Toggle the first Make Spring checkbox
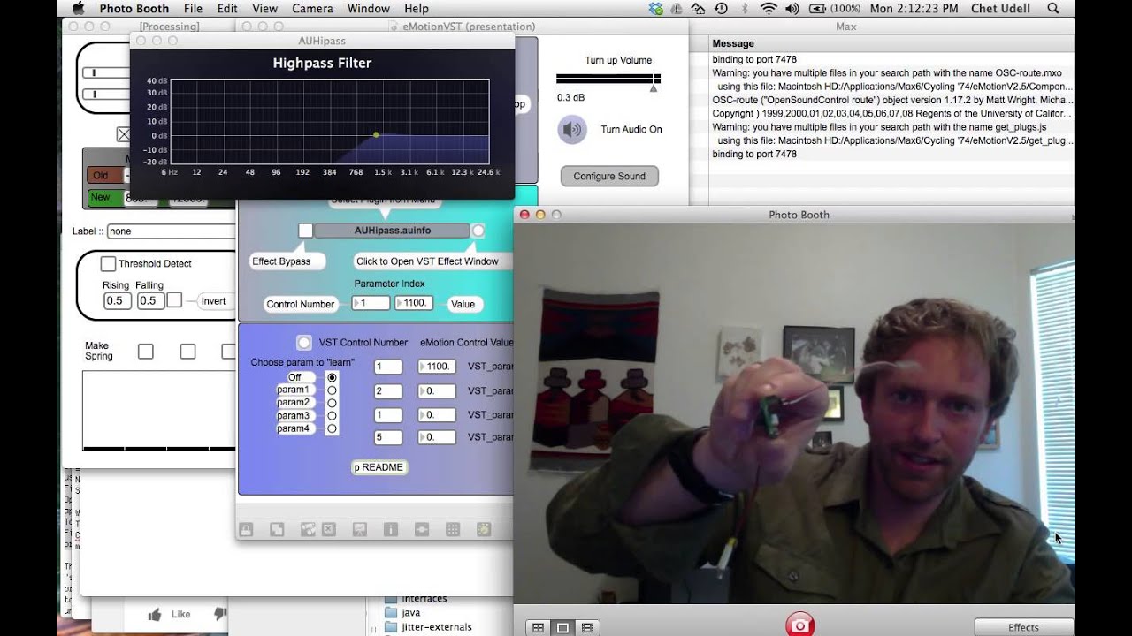 coord(145,352)
